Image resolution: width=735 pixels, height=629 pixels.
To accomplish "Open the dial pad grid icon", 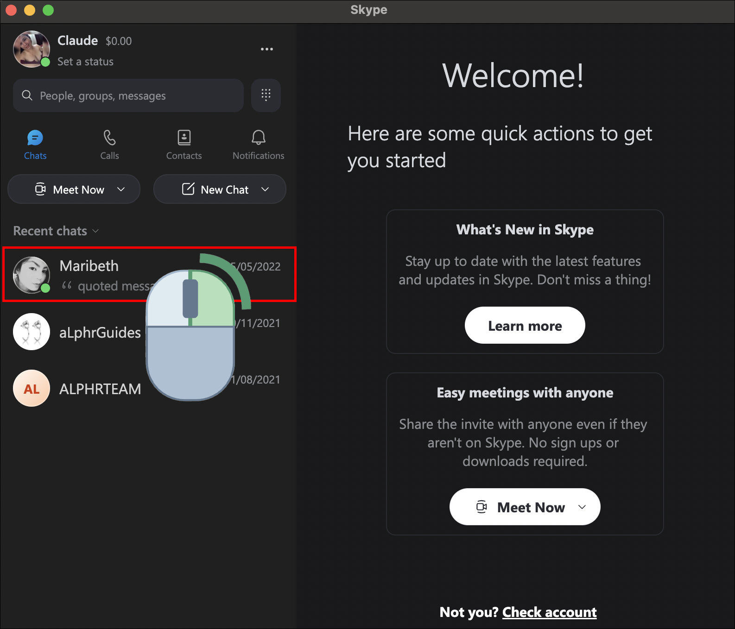I will (x=266, y=95).
